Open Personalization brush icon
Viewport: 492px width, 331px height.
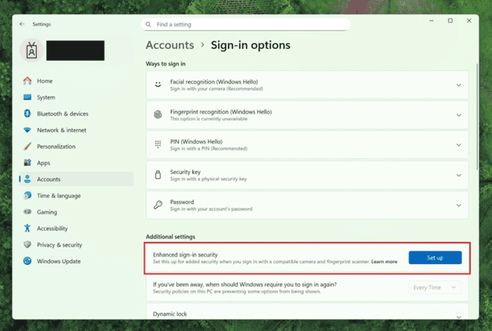point(28,147)
